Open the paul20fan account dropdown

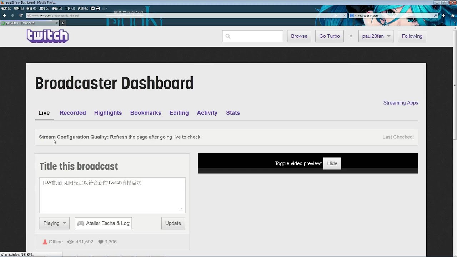[376, 36]
